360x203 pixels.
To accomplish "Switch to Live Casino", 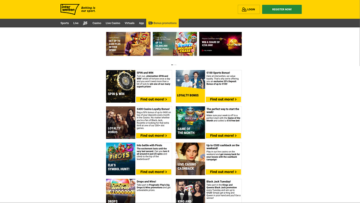I will click(x=113, y=23).
